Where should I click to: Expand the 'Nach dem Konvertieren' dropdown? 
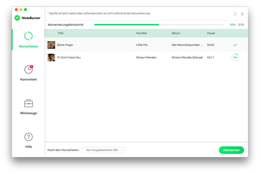coord(103,150)
